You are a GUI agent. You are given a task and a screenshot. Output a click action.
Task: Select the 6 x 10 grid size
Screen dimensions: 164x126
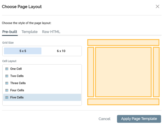(61, 51)
